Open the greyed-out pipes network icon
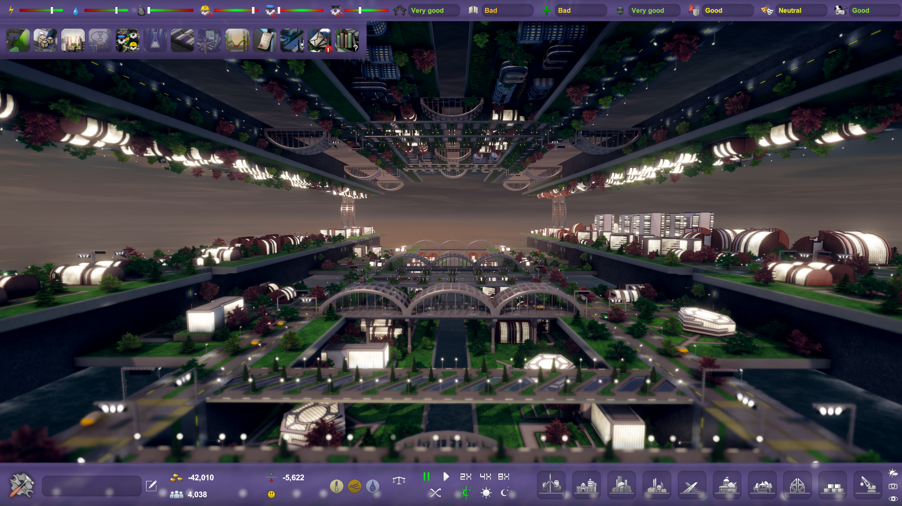 pos(210,40)
